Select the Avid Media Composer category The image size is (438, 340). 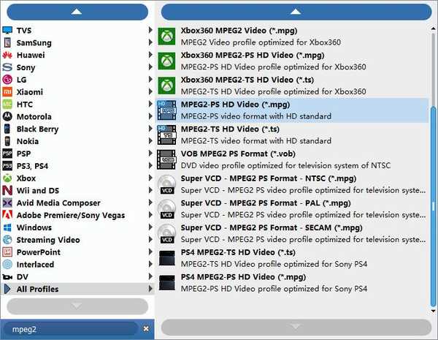click(x=77, y=203)
